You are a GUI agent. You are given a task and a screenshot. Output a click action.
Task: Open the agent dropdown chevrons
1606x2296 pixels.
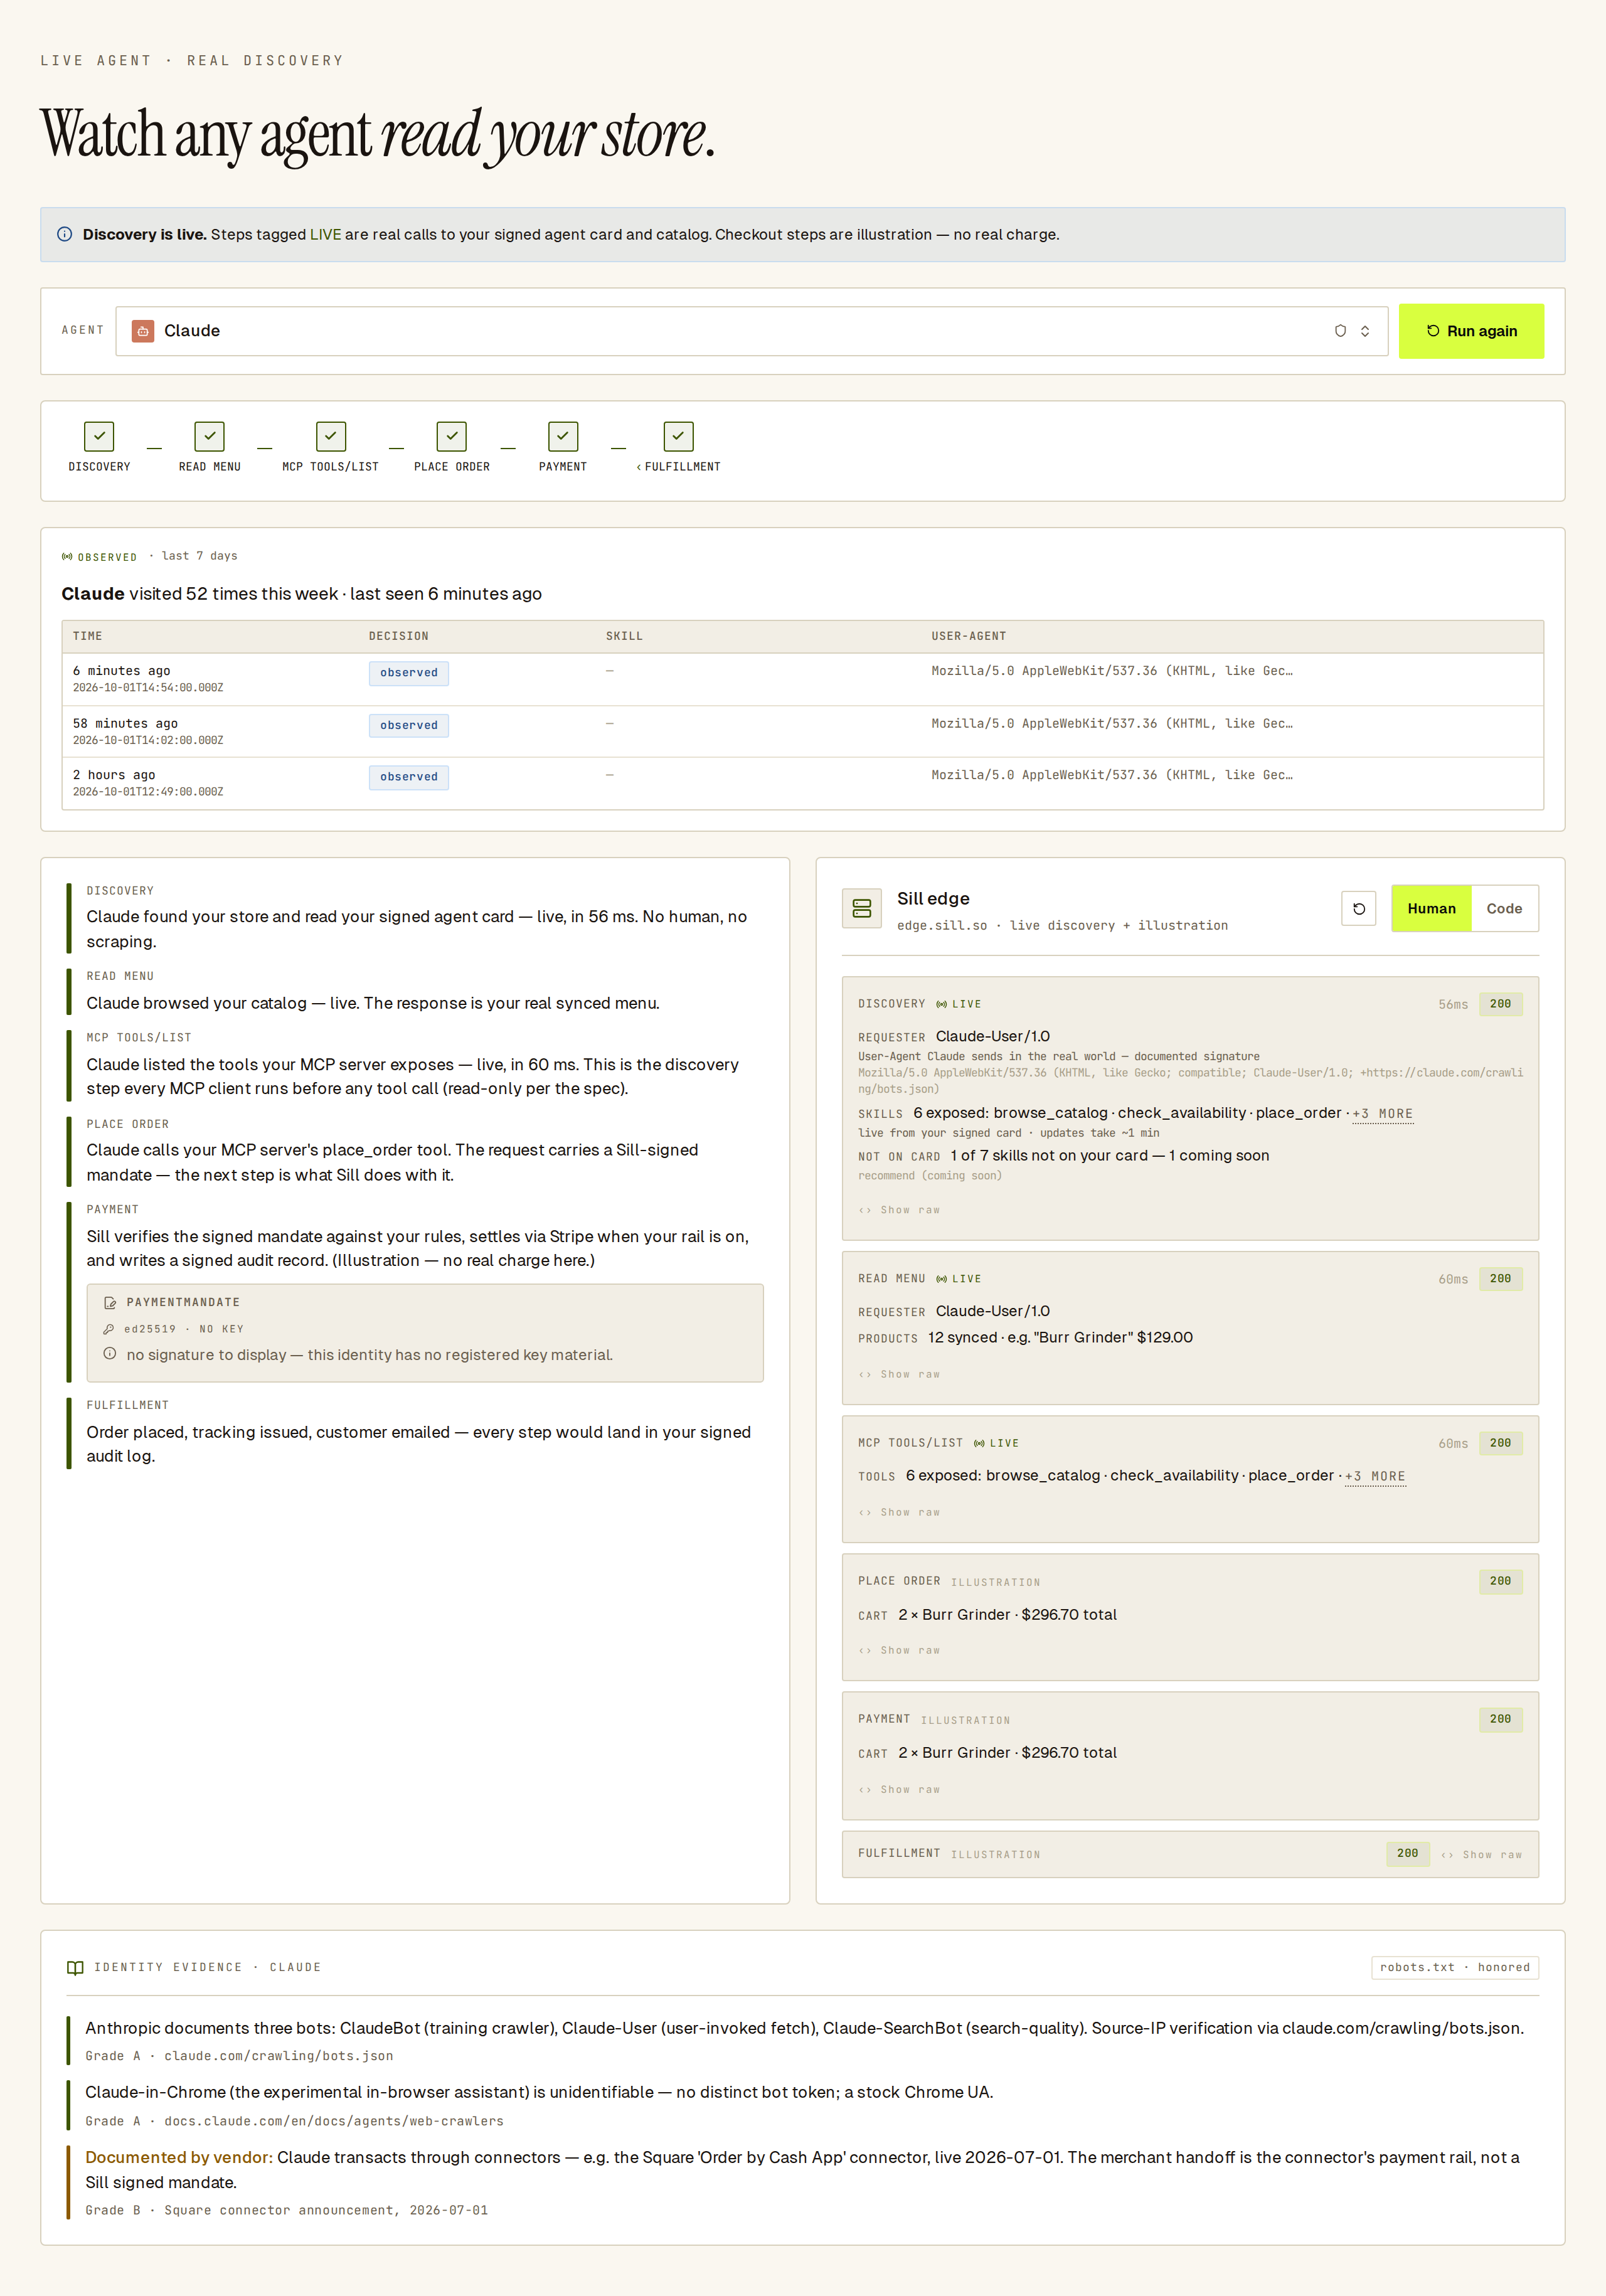pyautogui.click(x=1365, y=331)
